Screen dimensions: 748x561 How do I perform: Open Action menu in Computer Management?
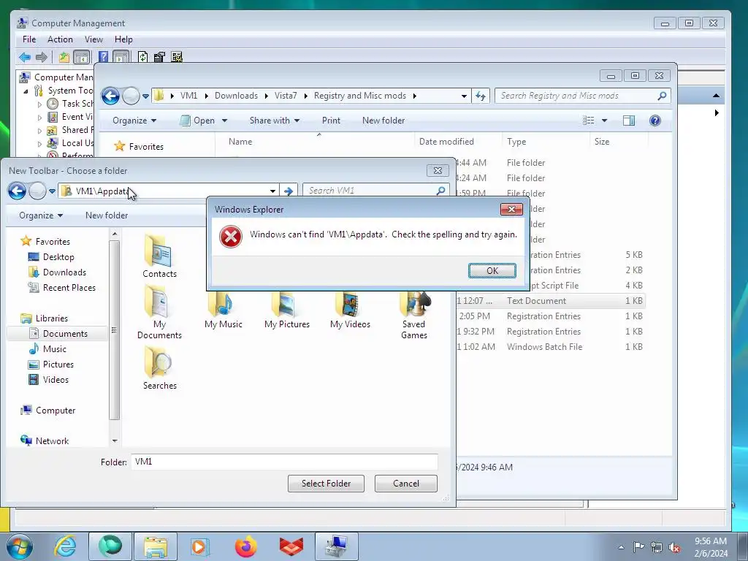pos(60,39)
